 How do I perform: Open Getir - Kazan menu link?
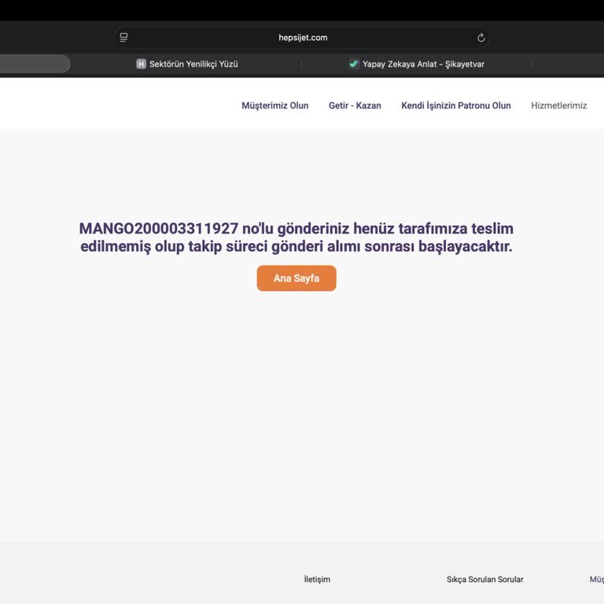click(x=355, y=105)
